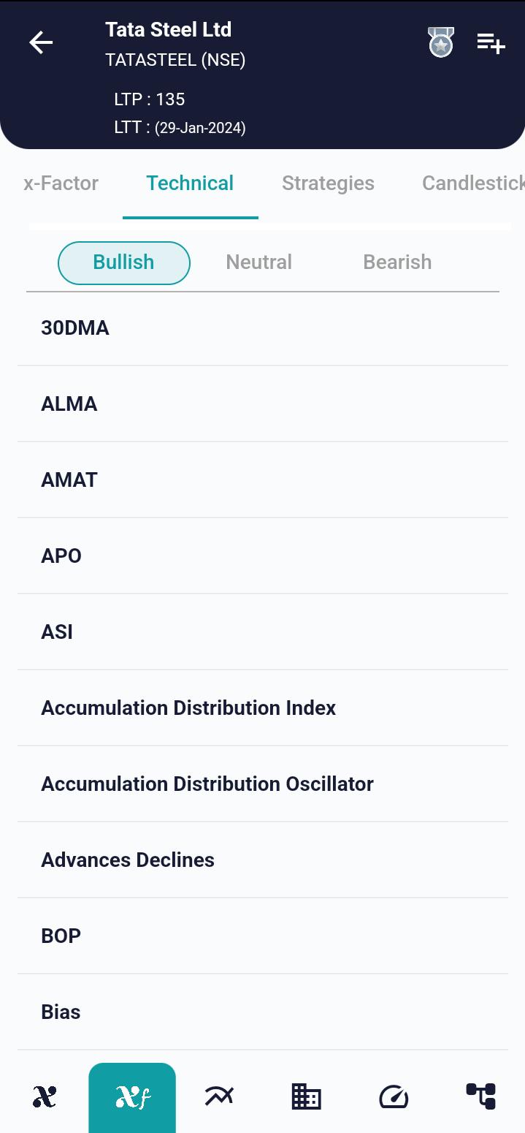Select the x-Factor tab
Image resolution: width=525 pixels, height=1133 pixels.
(61, 183)
